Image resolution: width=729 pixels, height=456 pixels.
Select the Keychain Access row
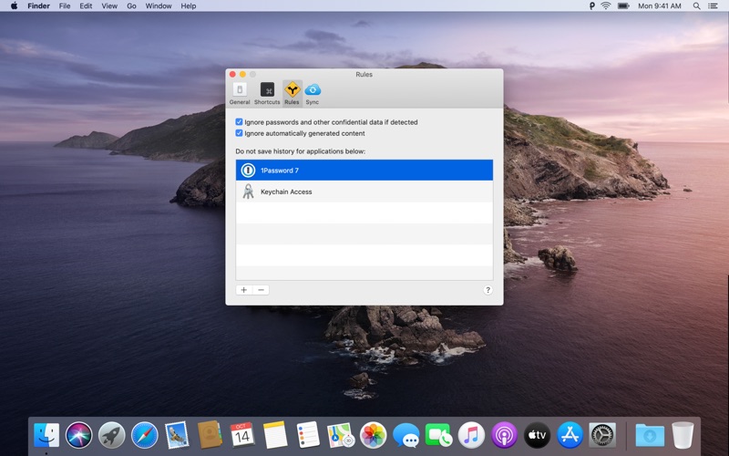[364, 192]
